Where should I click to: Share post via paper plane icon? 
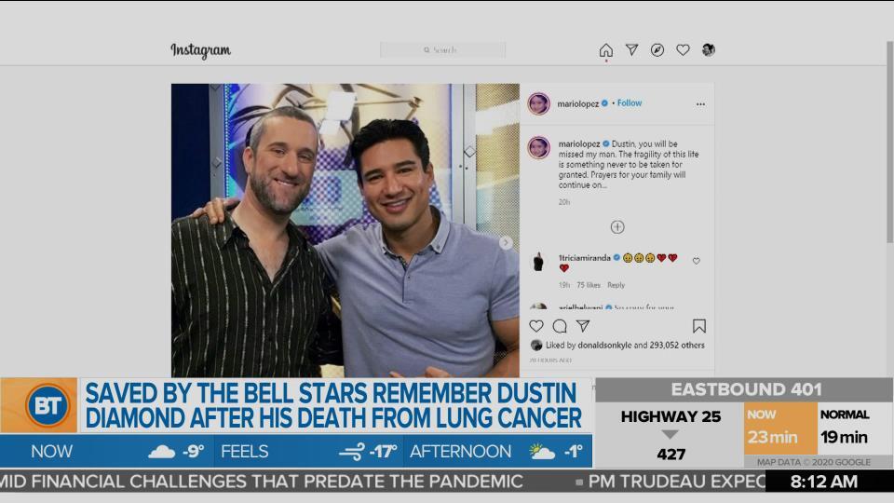[x=583, y=326]
